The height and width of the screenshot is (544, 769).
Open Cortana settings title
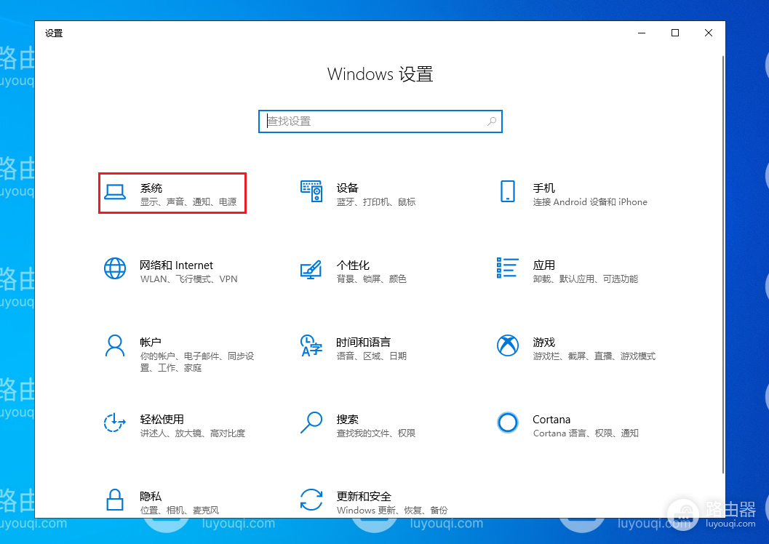click(551, 420)
